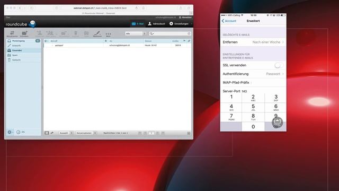Image resolution: width=339 pixels, height=191 pixels.
Task: Open the Konversationen dropdown
Action: [x=86, y=133]
